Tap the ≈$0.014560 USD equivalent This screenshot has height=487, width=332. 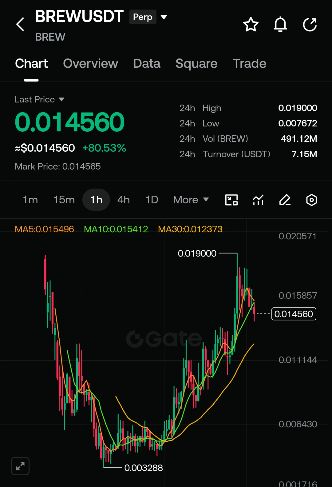pos(45,148)
